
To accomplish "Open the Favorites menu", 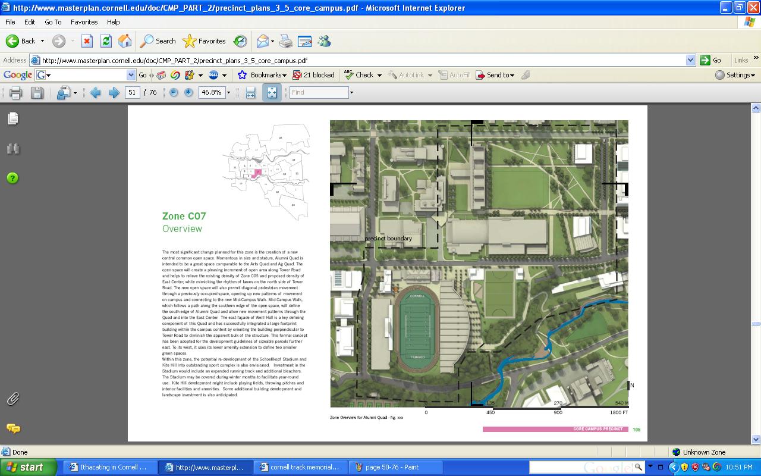I will (84, 22).
